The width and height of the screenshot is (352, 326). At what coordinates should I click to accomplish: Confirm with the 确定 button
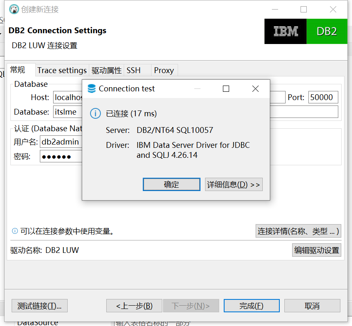tap(171, 184)
